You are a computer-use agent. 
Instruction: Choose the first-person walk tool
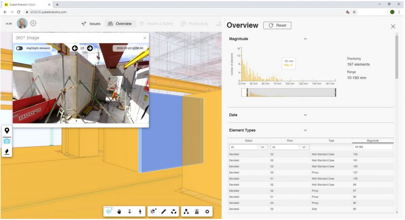coord(140,212)
